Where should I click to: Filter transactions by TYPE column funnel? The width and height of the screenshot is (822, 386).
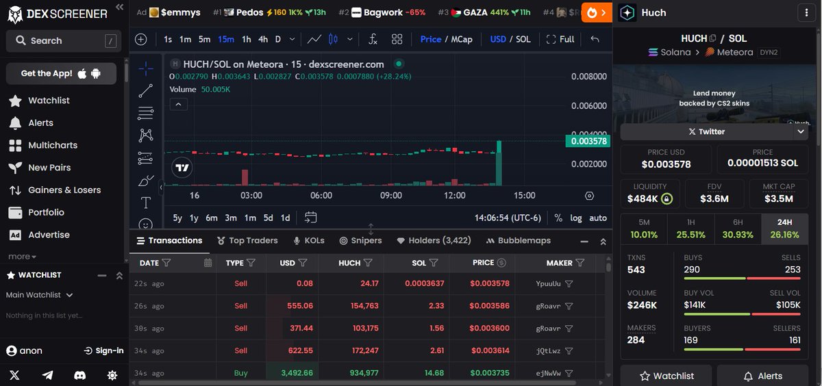tap(251, 263)
